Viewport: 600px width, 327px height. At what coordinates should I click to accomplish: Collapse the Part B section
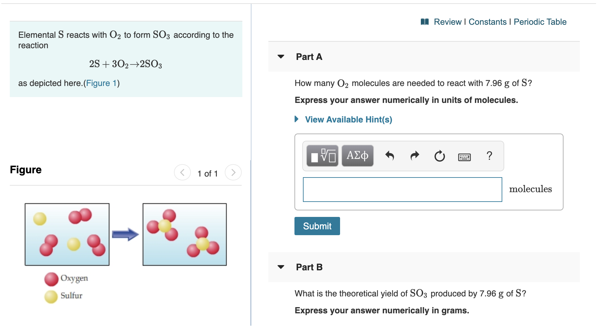point(281,267)
